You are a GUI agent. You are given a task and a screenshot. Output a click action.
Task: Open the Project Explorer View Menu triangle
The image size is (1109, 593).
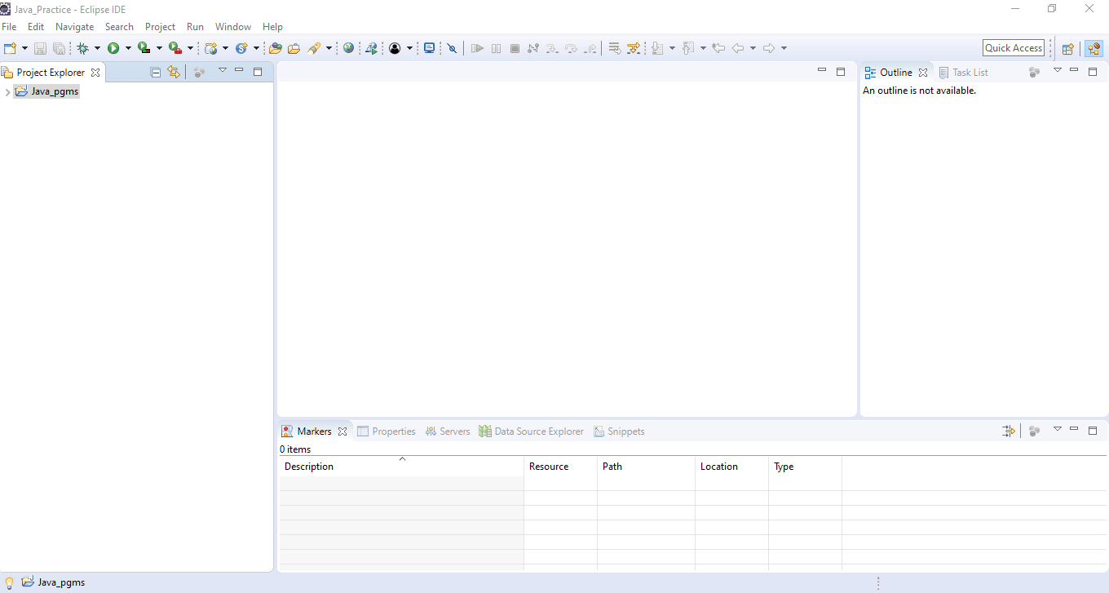[x=222, y=70]
